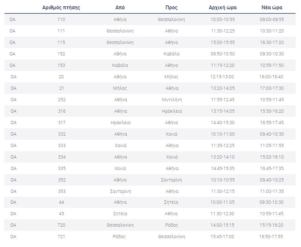Select the Σαντορίνη destination for flight 352
Image resolution: width=301 pixels, height=247 pixels.
tap(171, 180)
